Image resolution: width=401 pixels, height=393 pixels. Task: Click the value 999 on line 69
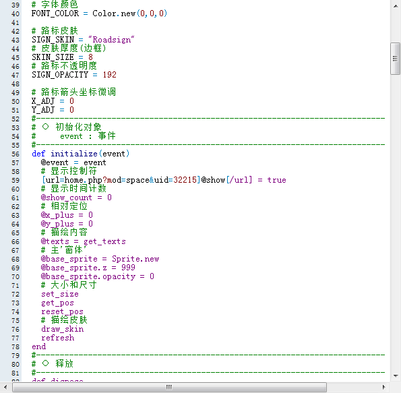coord(128,268)
